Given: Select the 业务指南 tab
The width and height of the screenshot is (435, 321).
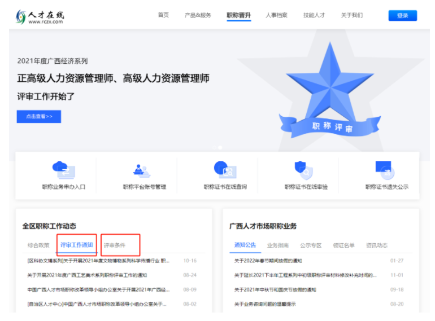Looking at the screenshot, I should pyautogui.click(x=278, y=245).
